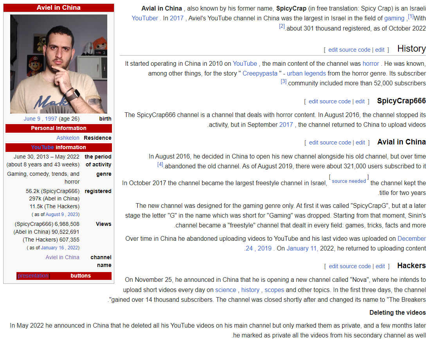Follow the horror link in the History section
The image size is (438, 339).
point(371,64)
